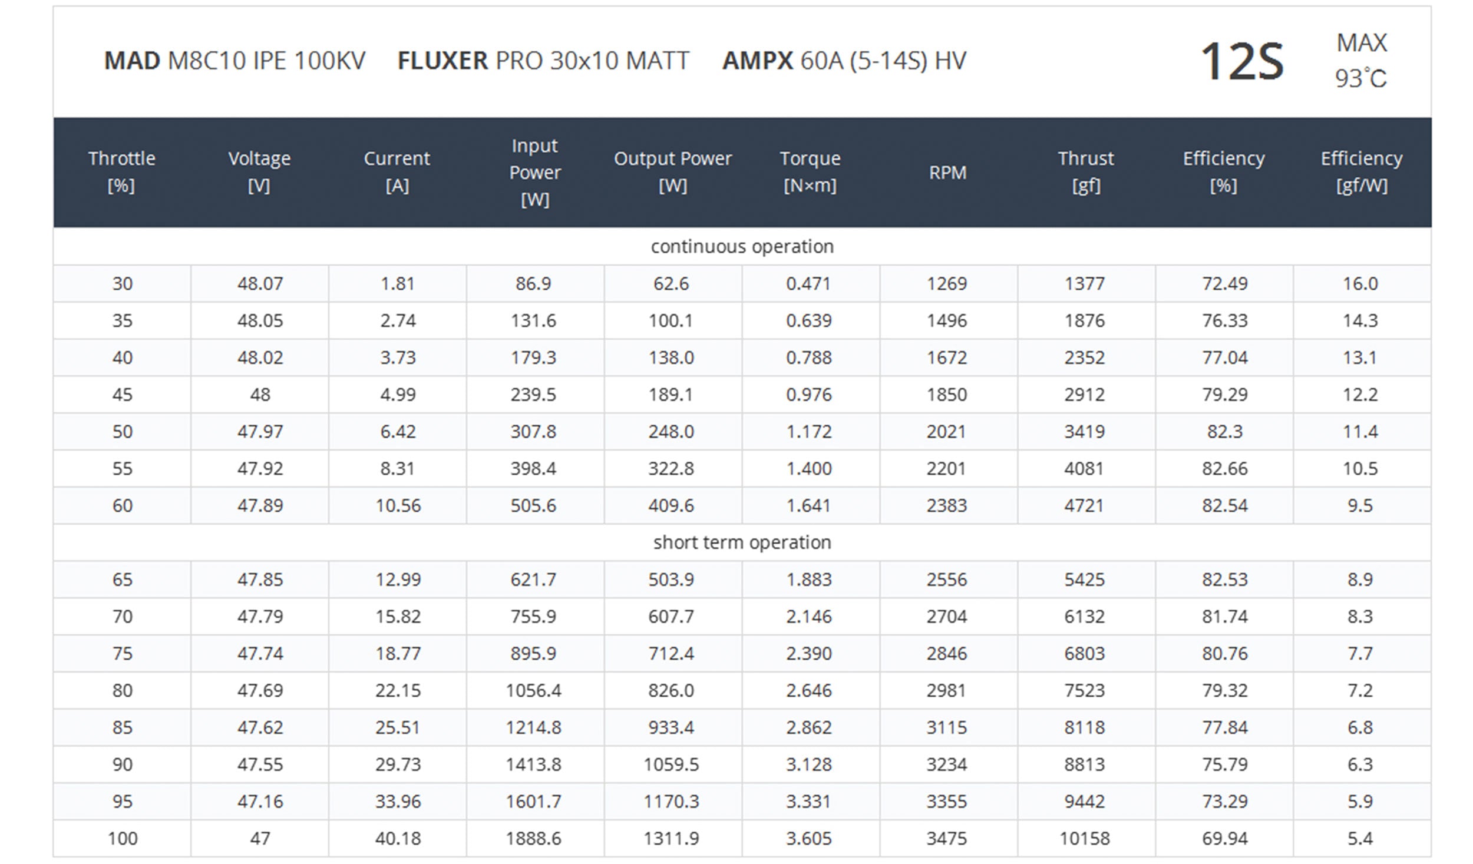
Task: Click the Output Power [W] header
Action: click(672, 172)
